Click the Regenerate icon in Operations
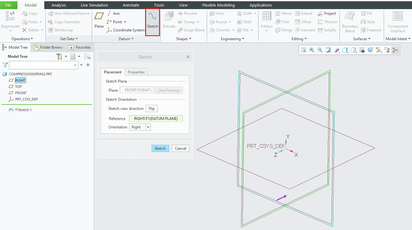The width and height of the screenshot is (412, 230). click(x=10, y=20)
